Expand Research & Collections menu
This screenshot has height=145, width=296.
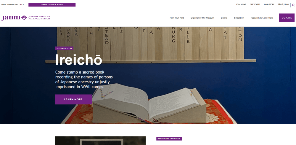click(x=262, y=18)
